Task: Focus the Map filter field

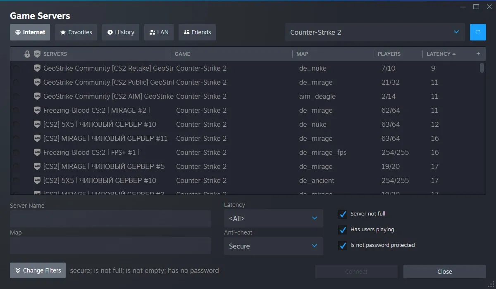Action: (x=110, y=246)
